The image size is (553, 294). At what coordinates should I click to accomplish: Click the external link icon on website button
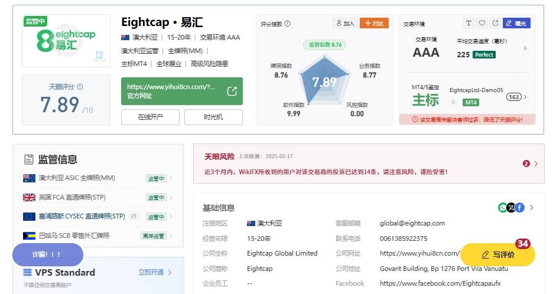[x=232, y=92]
